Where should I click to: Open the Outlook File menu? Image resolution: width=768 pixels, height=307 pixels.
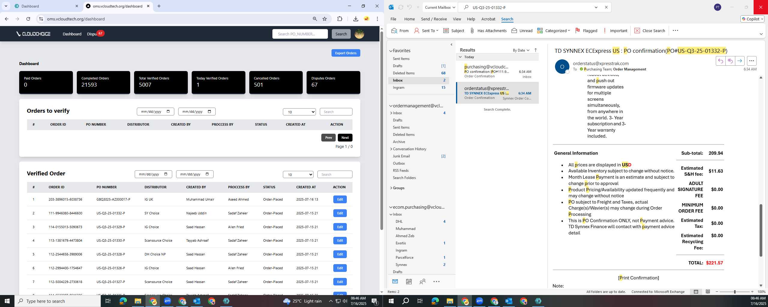click(393, 19)
